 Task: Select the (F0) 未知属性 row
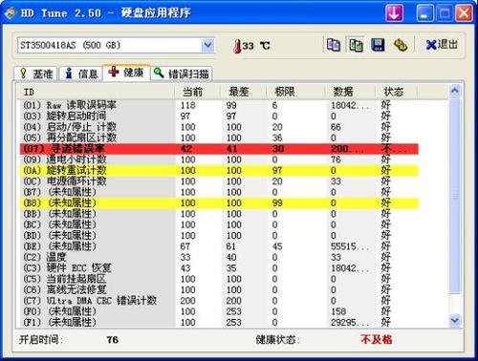click(219, 311)
